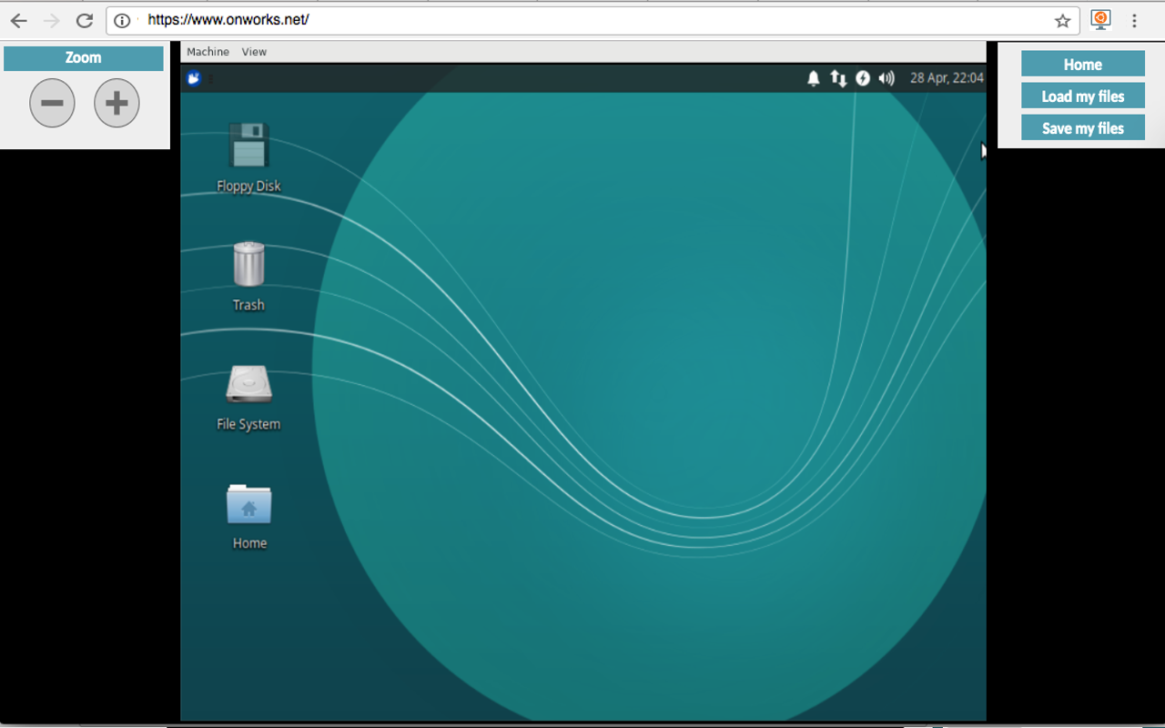This screenshot has width=1165, height=728.
Task: Click the site information padlock icon
Action: pyautogui.click(x=121, y=19)
